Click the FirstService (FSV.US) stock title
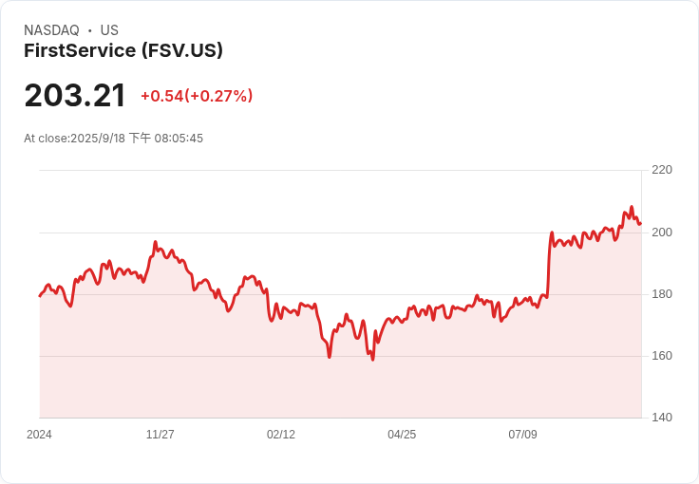 (x=123, y=51)
